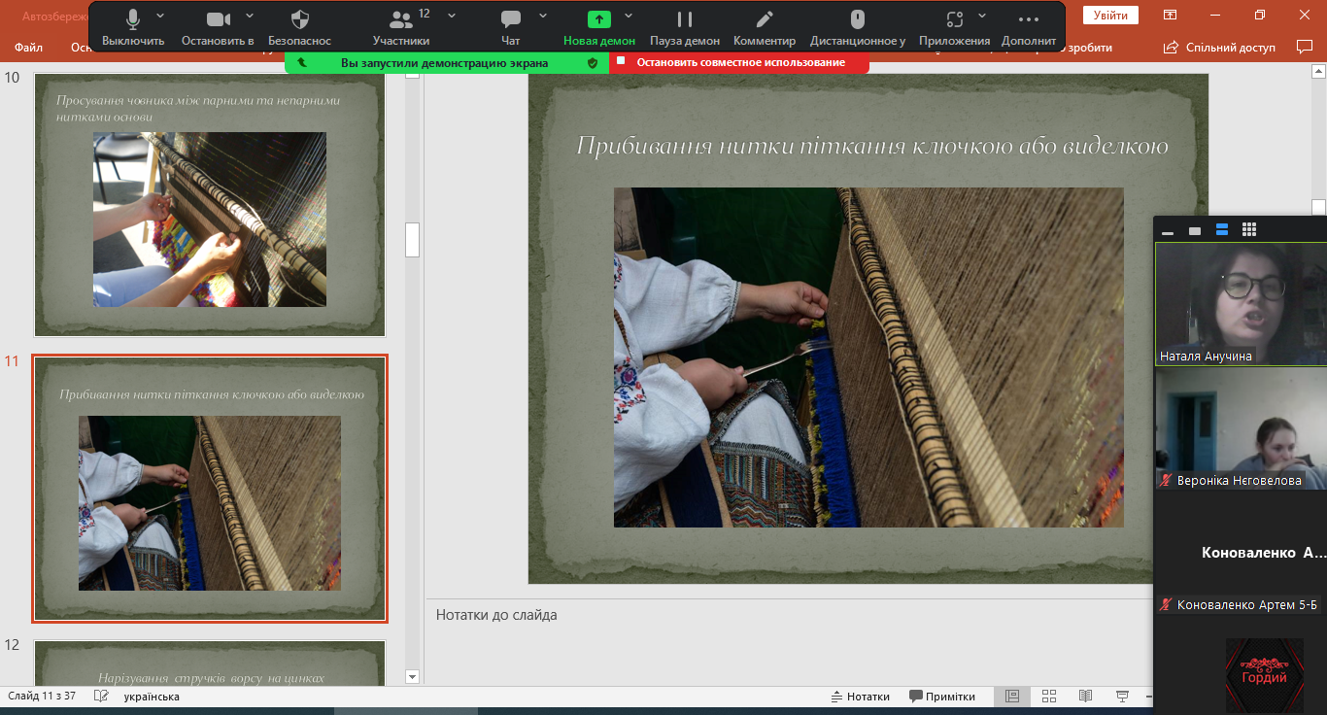Screen dimensions: 1327x715
Task: Open the Zoom Chat window
Action: 510,26
